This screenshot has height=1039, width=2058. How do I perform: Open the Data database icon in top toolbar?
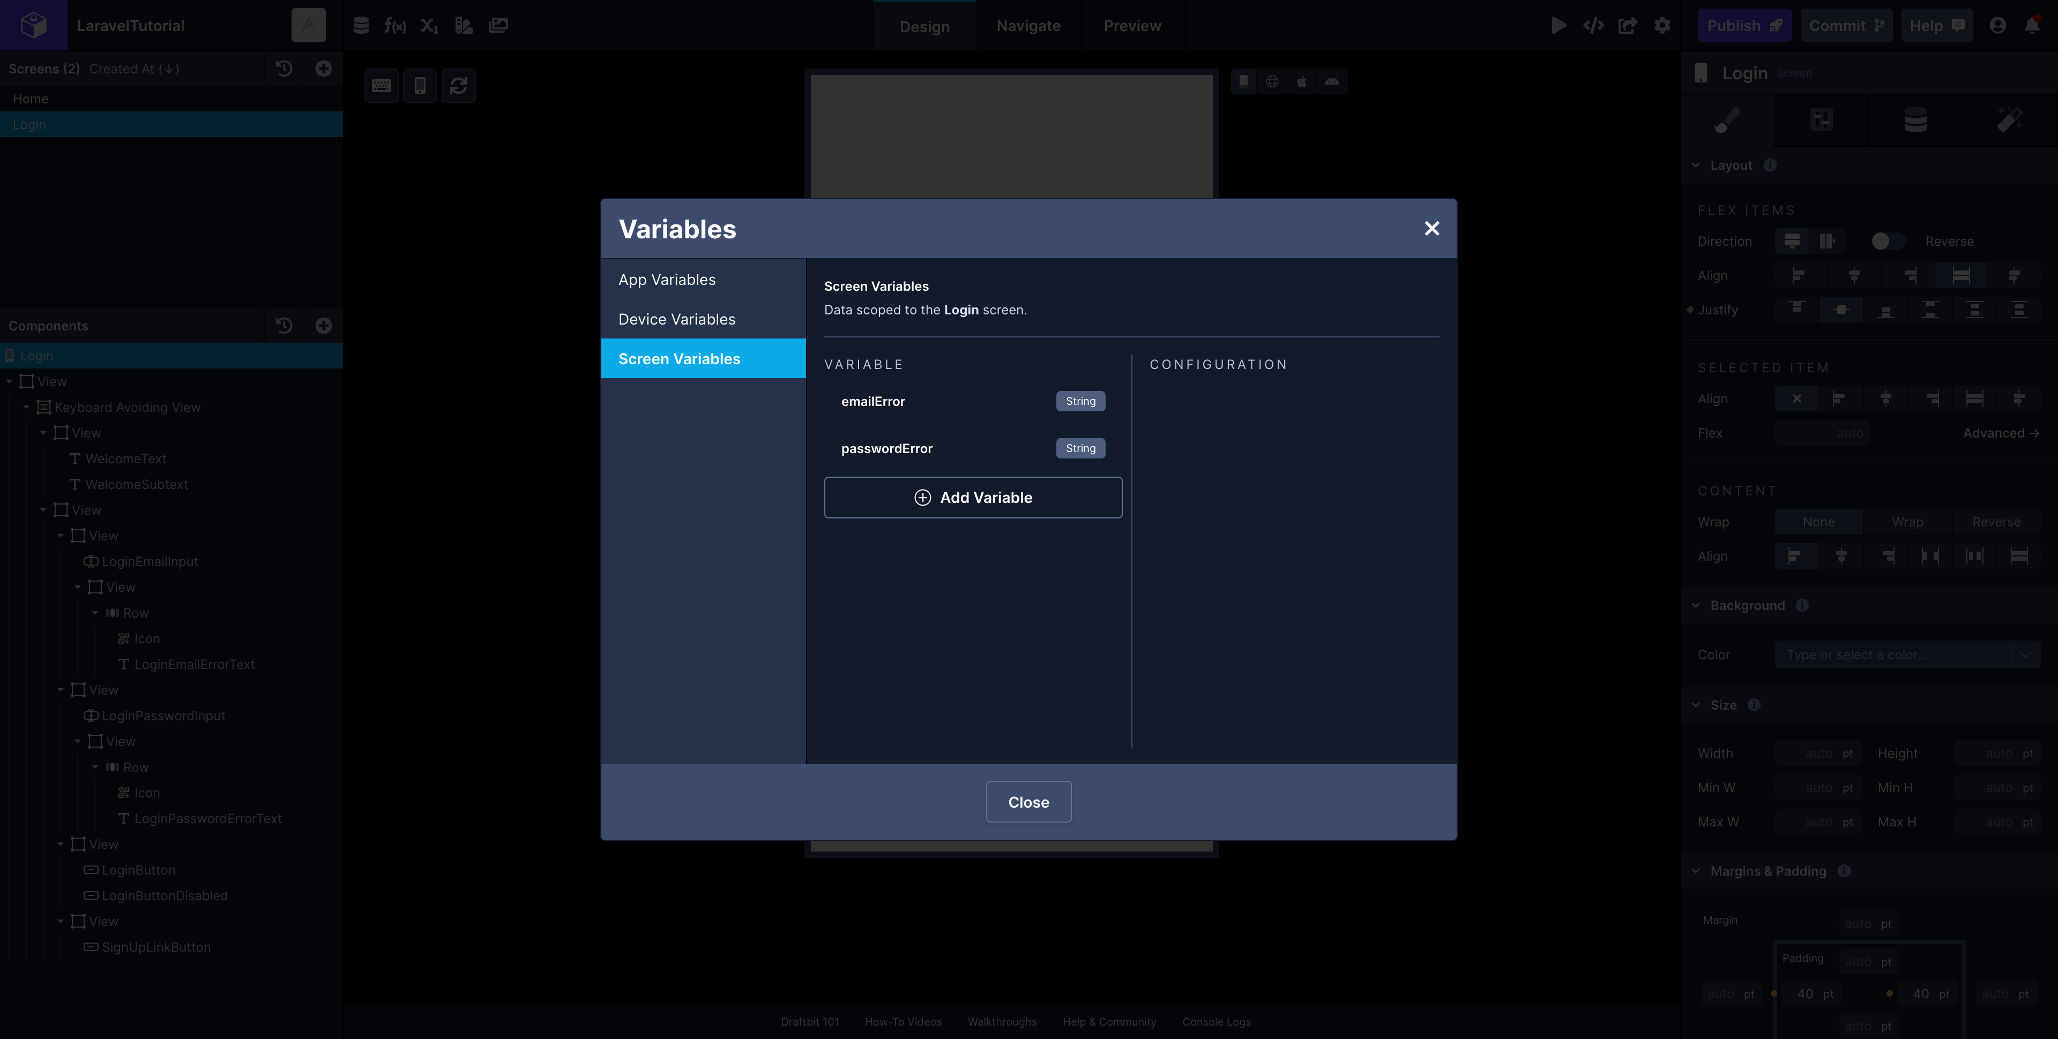pos(361,26)
